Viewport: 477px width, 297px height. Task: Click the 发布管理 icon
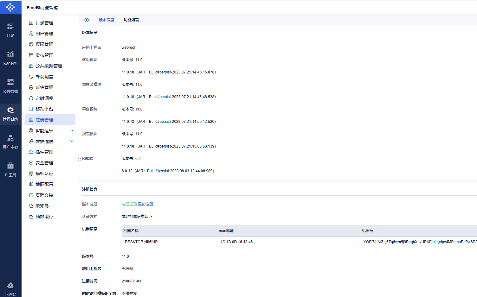click(31, 55)
